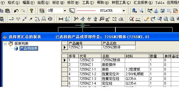The image size is (179, 112).
Task: Open the 格式(S) menu
Action: tap(14, 3)
